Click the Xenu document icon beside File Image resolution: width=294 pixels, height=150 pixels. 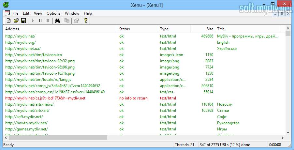[7, 13]
